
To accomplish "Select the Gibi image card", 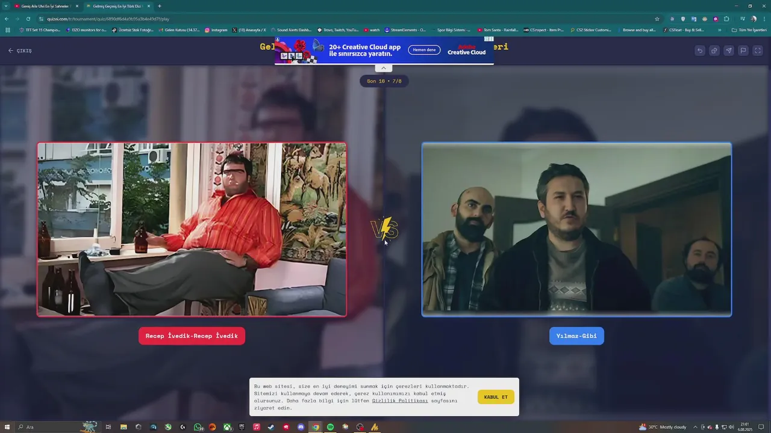I will [576, 229].
